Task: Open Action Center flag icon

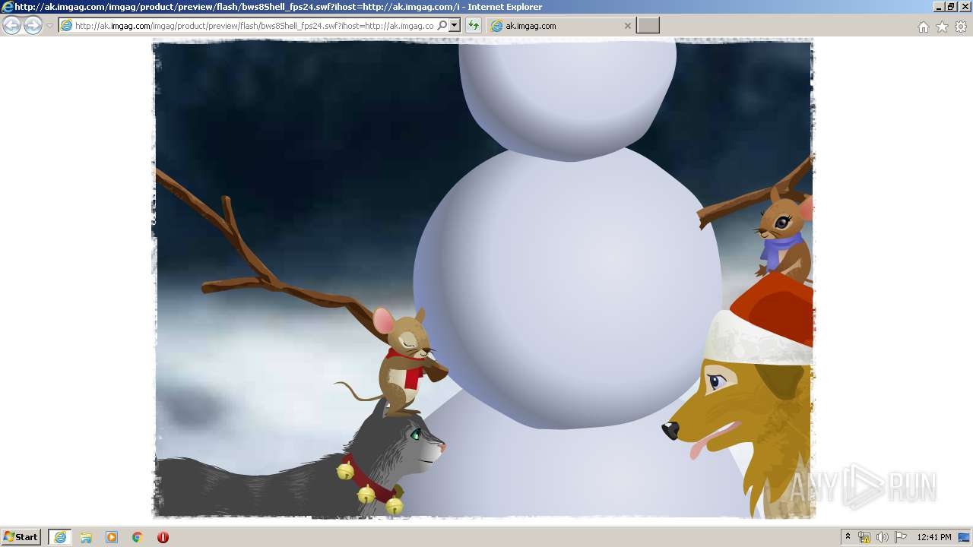Action: 901,537
